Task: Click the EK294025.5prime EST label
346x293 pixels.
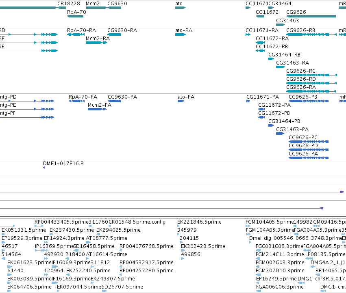Action: [x=118, y=230]
